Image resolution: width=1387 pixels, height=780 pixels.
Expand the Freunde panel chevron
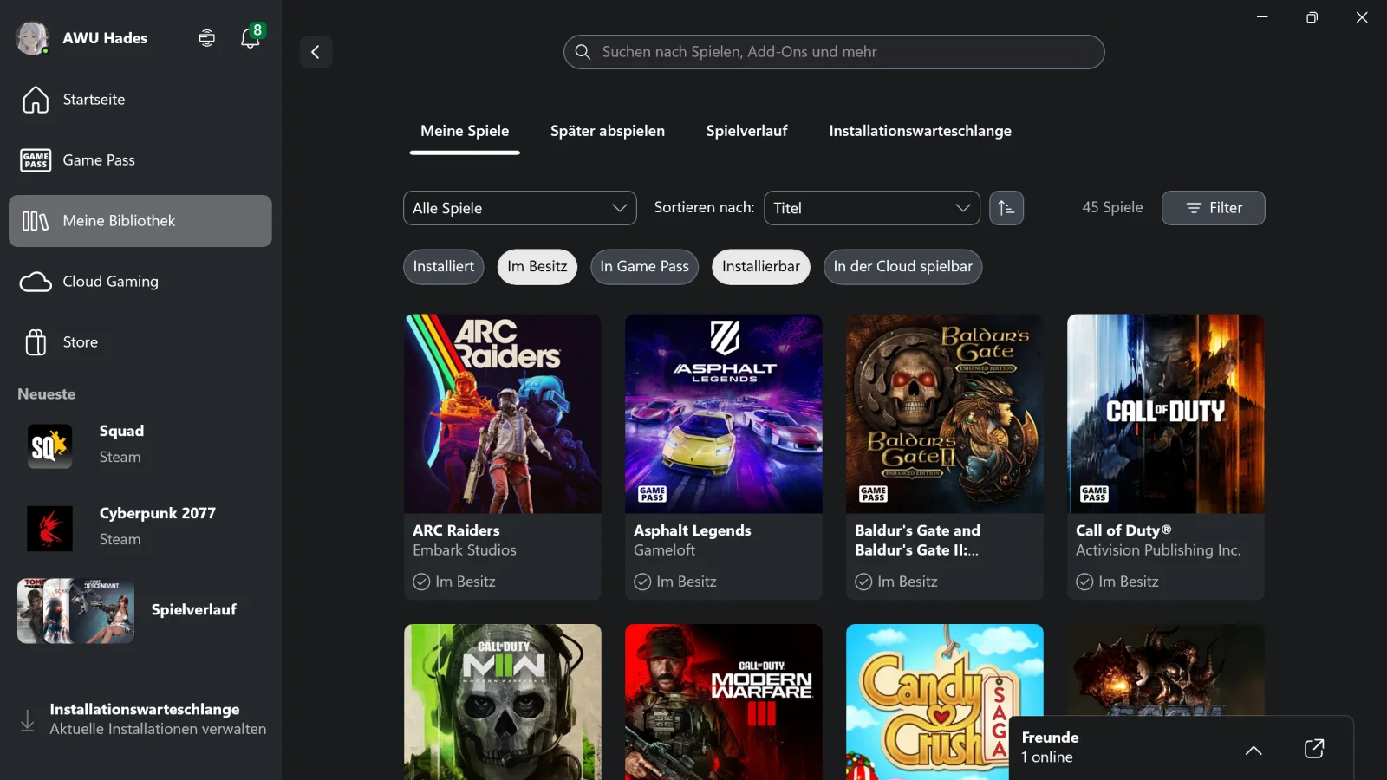click(x=1254, y=750)
